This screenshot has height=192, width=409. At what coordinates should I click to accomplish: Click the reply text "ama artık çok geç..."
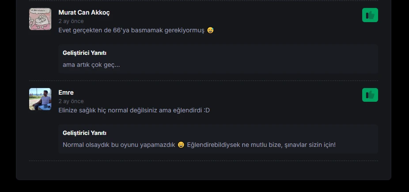91,65
